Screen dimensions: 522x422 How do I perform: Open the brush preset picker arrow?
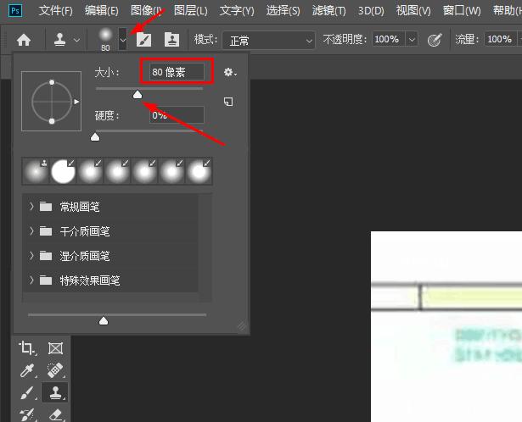point(123,39)
